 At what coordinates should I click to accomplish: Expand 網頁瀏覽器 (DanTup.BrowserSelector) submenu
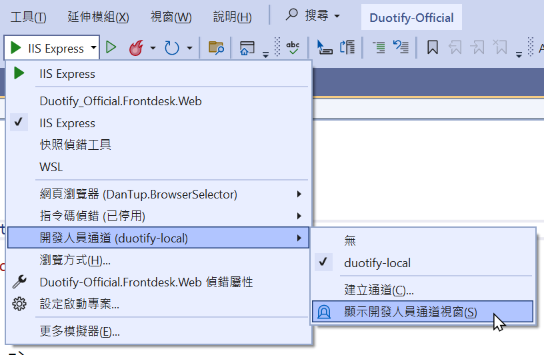click(x=158, y=194)
